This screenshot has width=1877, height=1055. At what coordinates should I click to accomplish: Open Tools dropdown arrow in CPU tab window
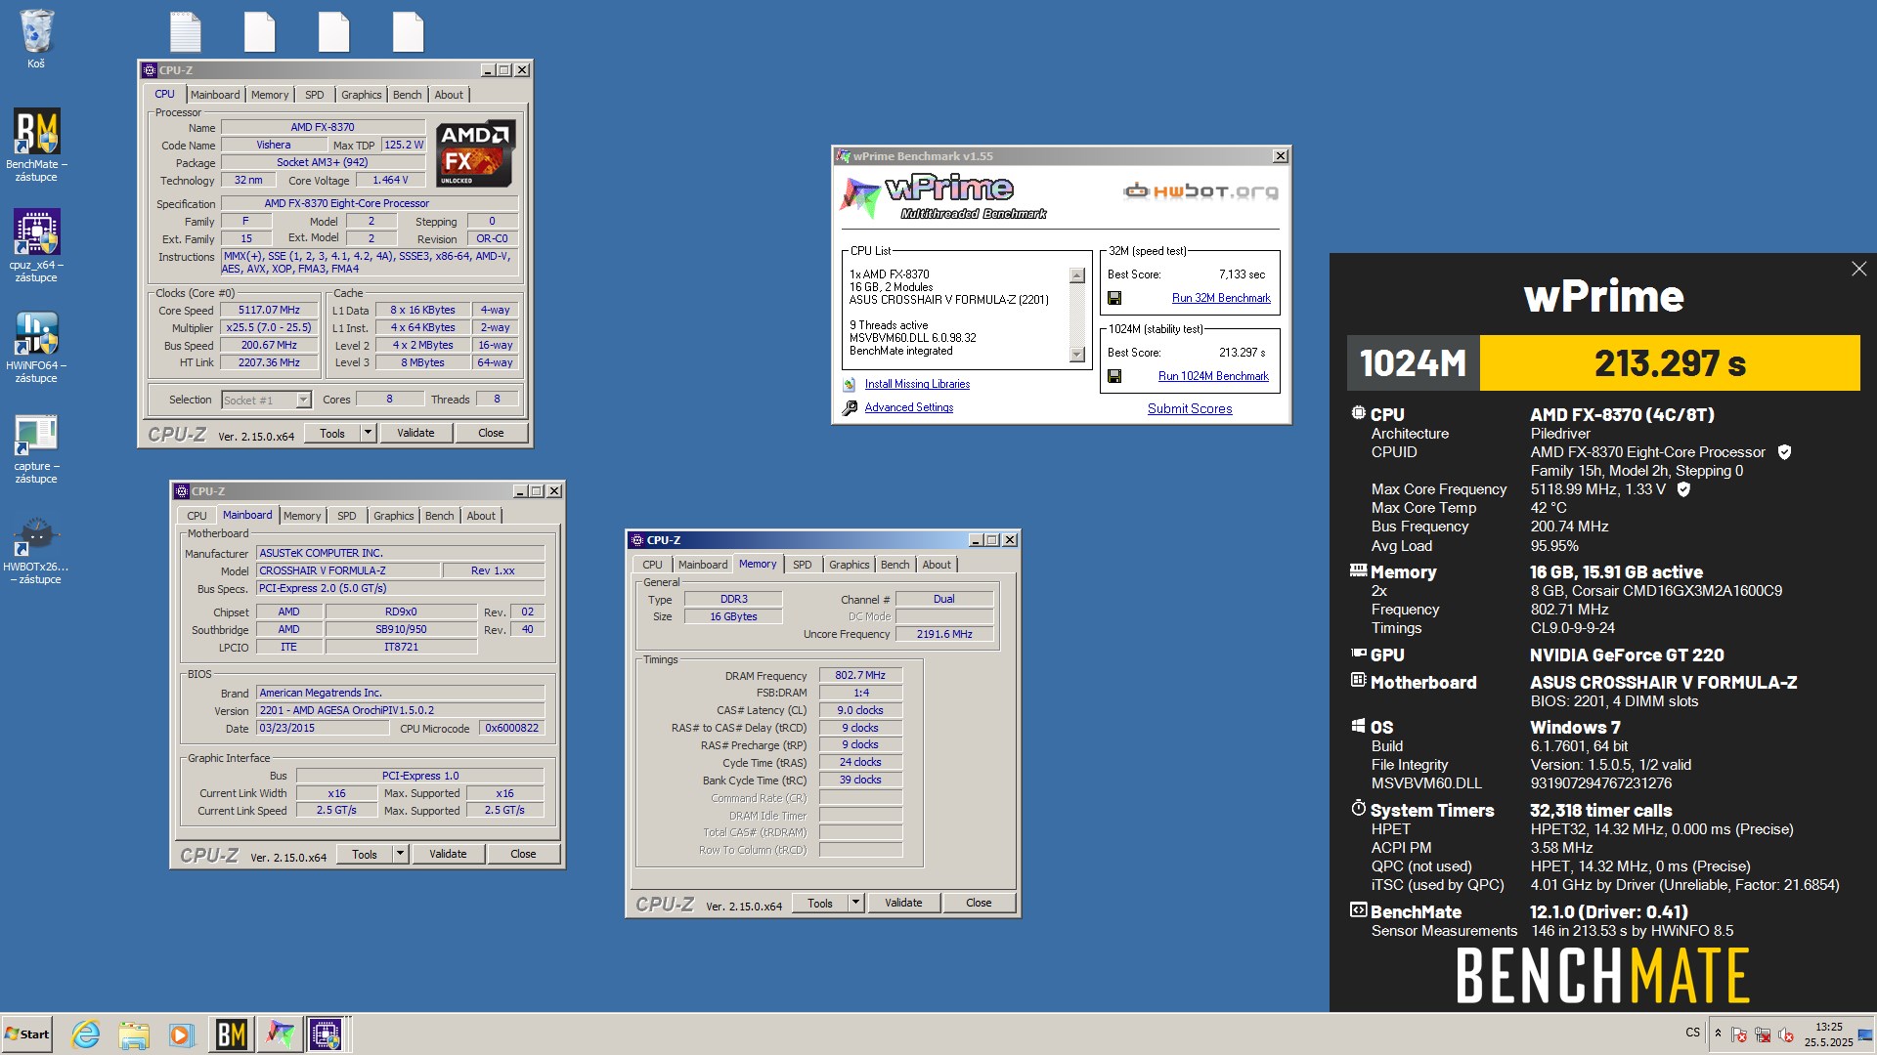click(x=368, y=433)
